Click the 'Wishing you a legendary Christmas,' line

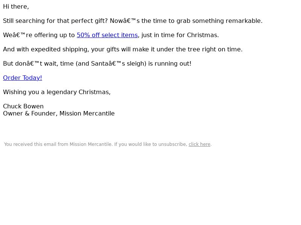click(x=57, y=92)
